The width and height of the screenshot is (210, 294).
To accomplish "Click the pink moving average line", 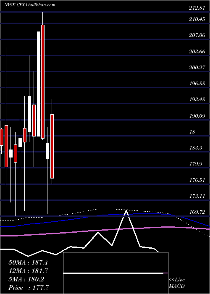I will 105,231.
